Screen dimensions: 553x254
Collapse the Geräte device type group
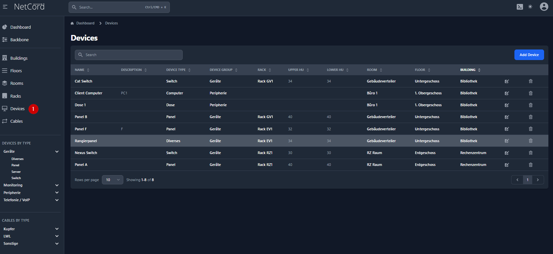57,152
